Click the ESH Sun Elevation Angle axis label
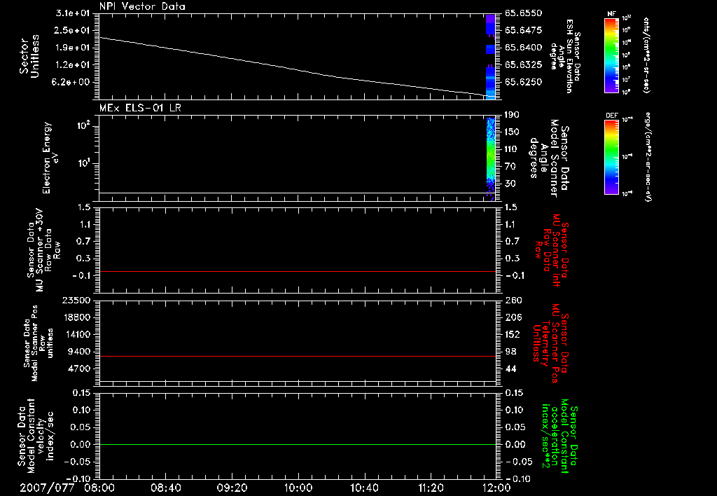 click(x=565, y=56)
